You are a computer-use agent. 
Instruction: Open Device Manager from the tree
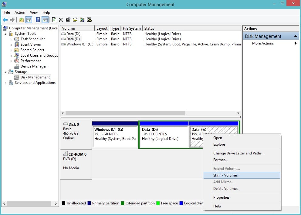(x=34, y=66)
